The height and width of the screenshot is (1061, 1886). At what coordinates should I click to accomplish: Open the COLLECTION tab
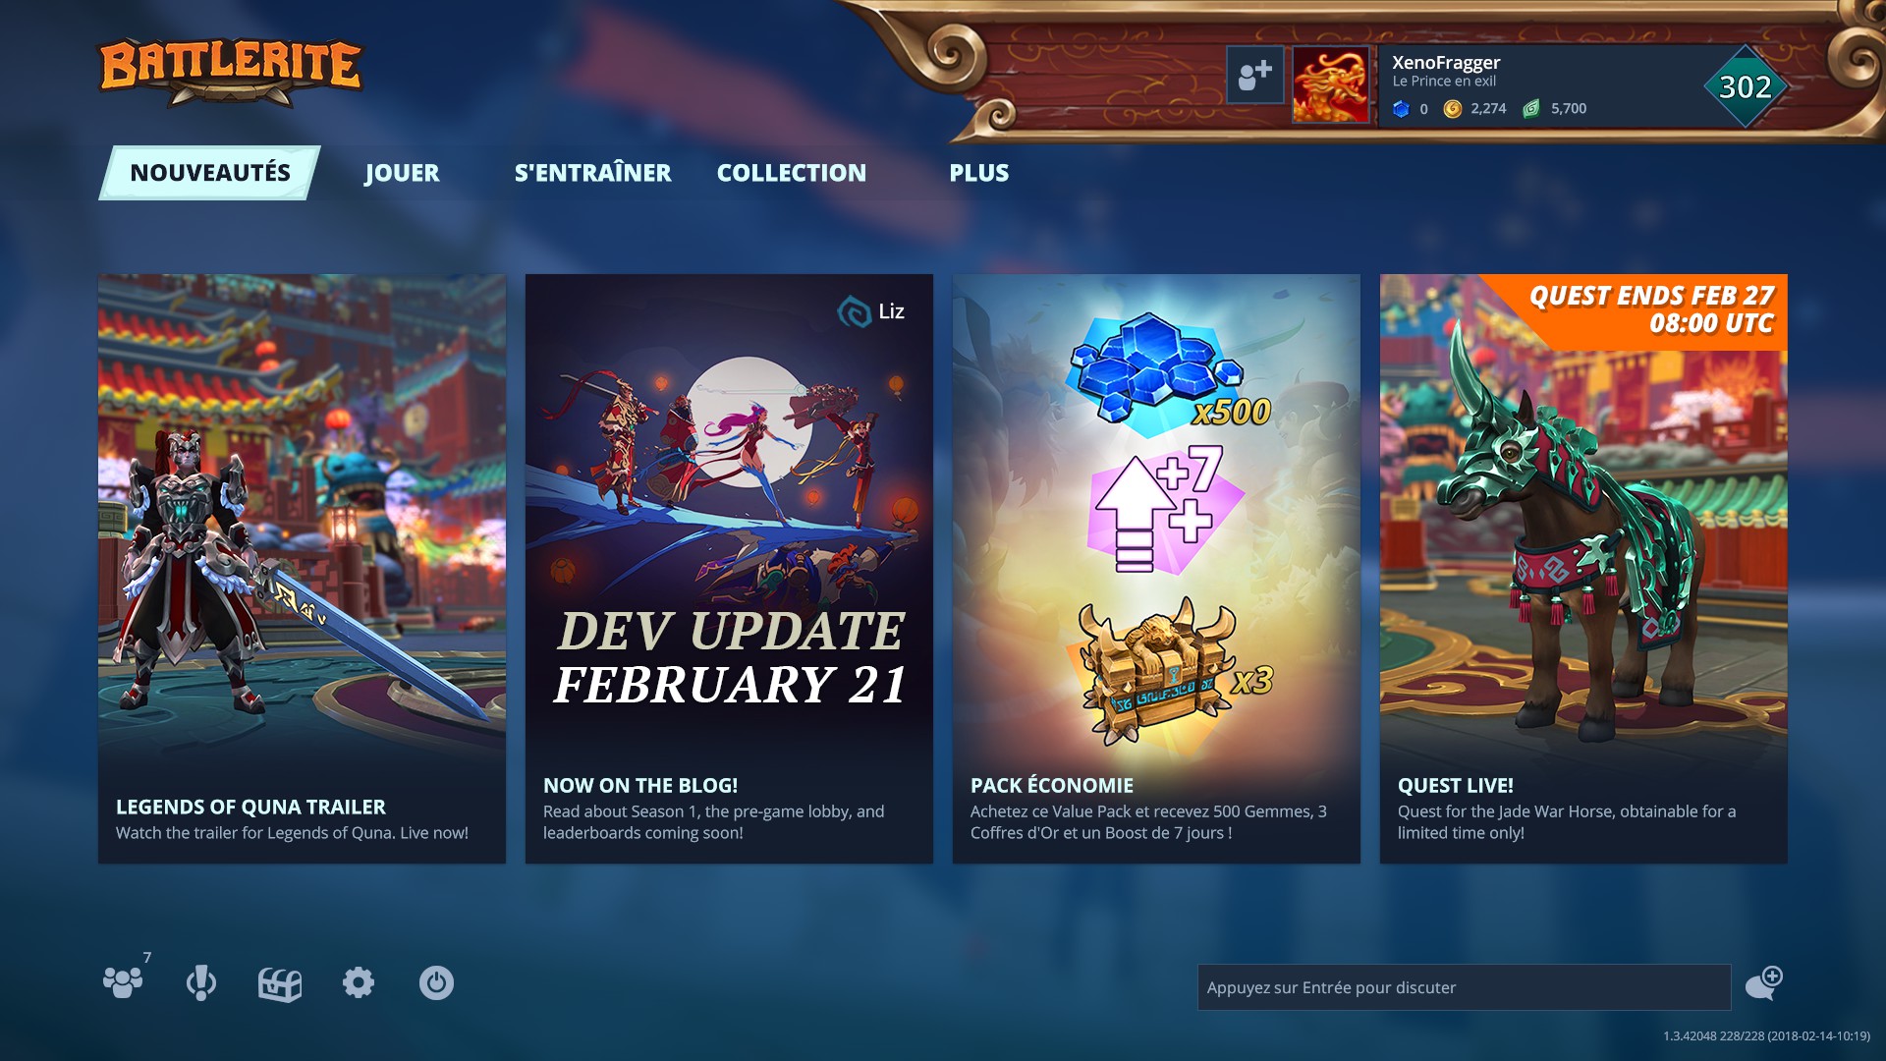[x=792, y=173]
